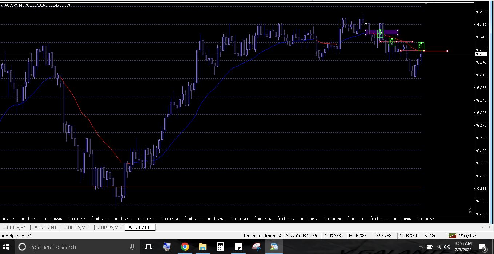Image resolution: width=494 pixels, height=254 pixels.
Task: Open the Snipping Tool taskbar icon
Action: 256,247
